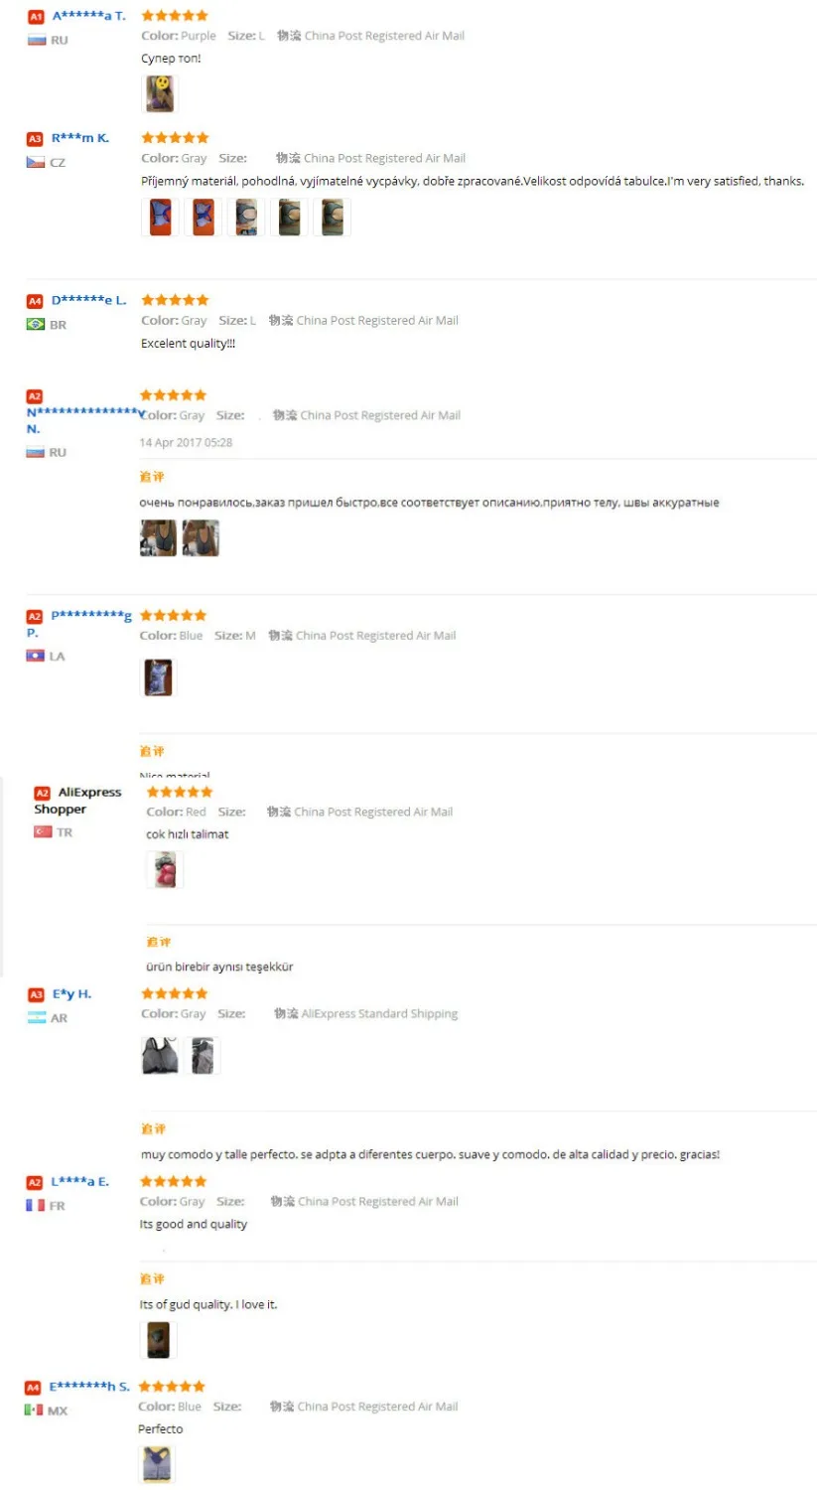817x1490 pixels.
Task: Click the A1 level badge beside A******a T.
Action: pos(36,17)
